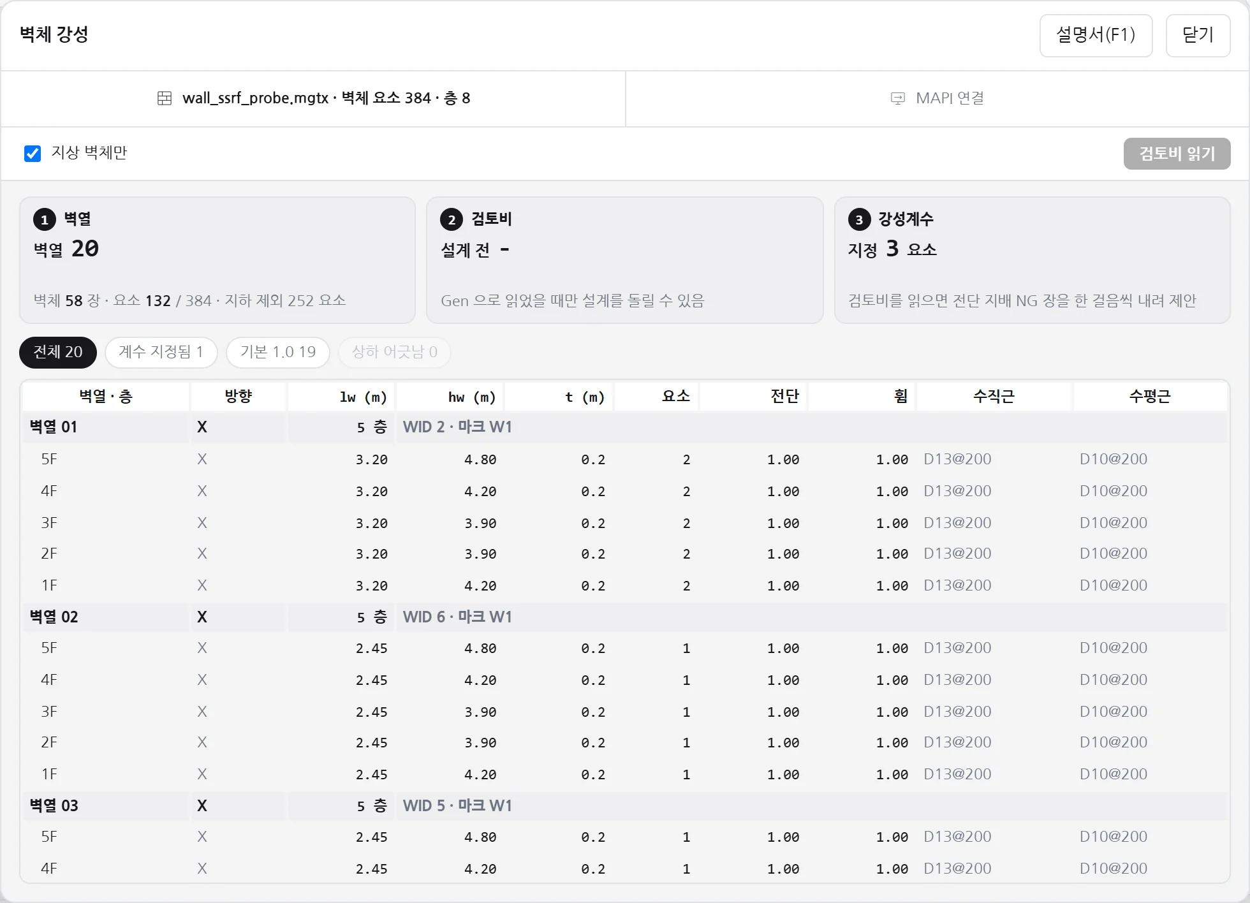Open the 설명서(F1) manual button
The image size is (1250, 903).
pos(1096,35)
